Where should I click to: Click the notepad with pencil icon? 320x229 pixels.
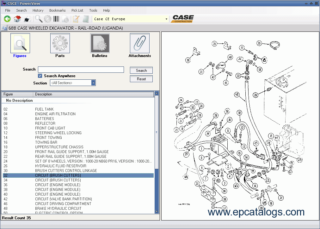pyautogui.click(x=76, y=19)
